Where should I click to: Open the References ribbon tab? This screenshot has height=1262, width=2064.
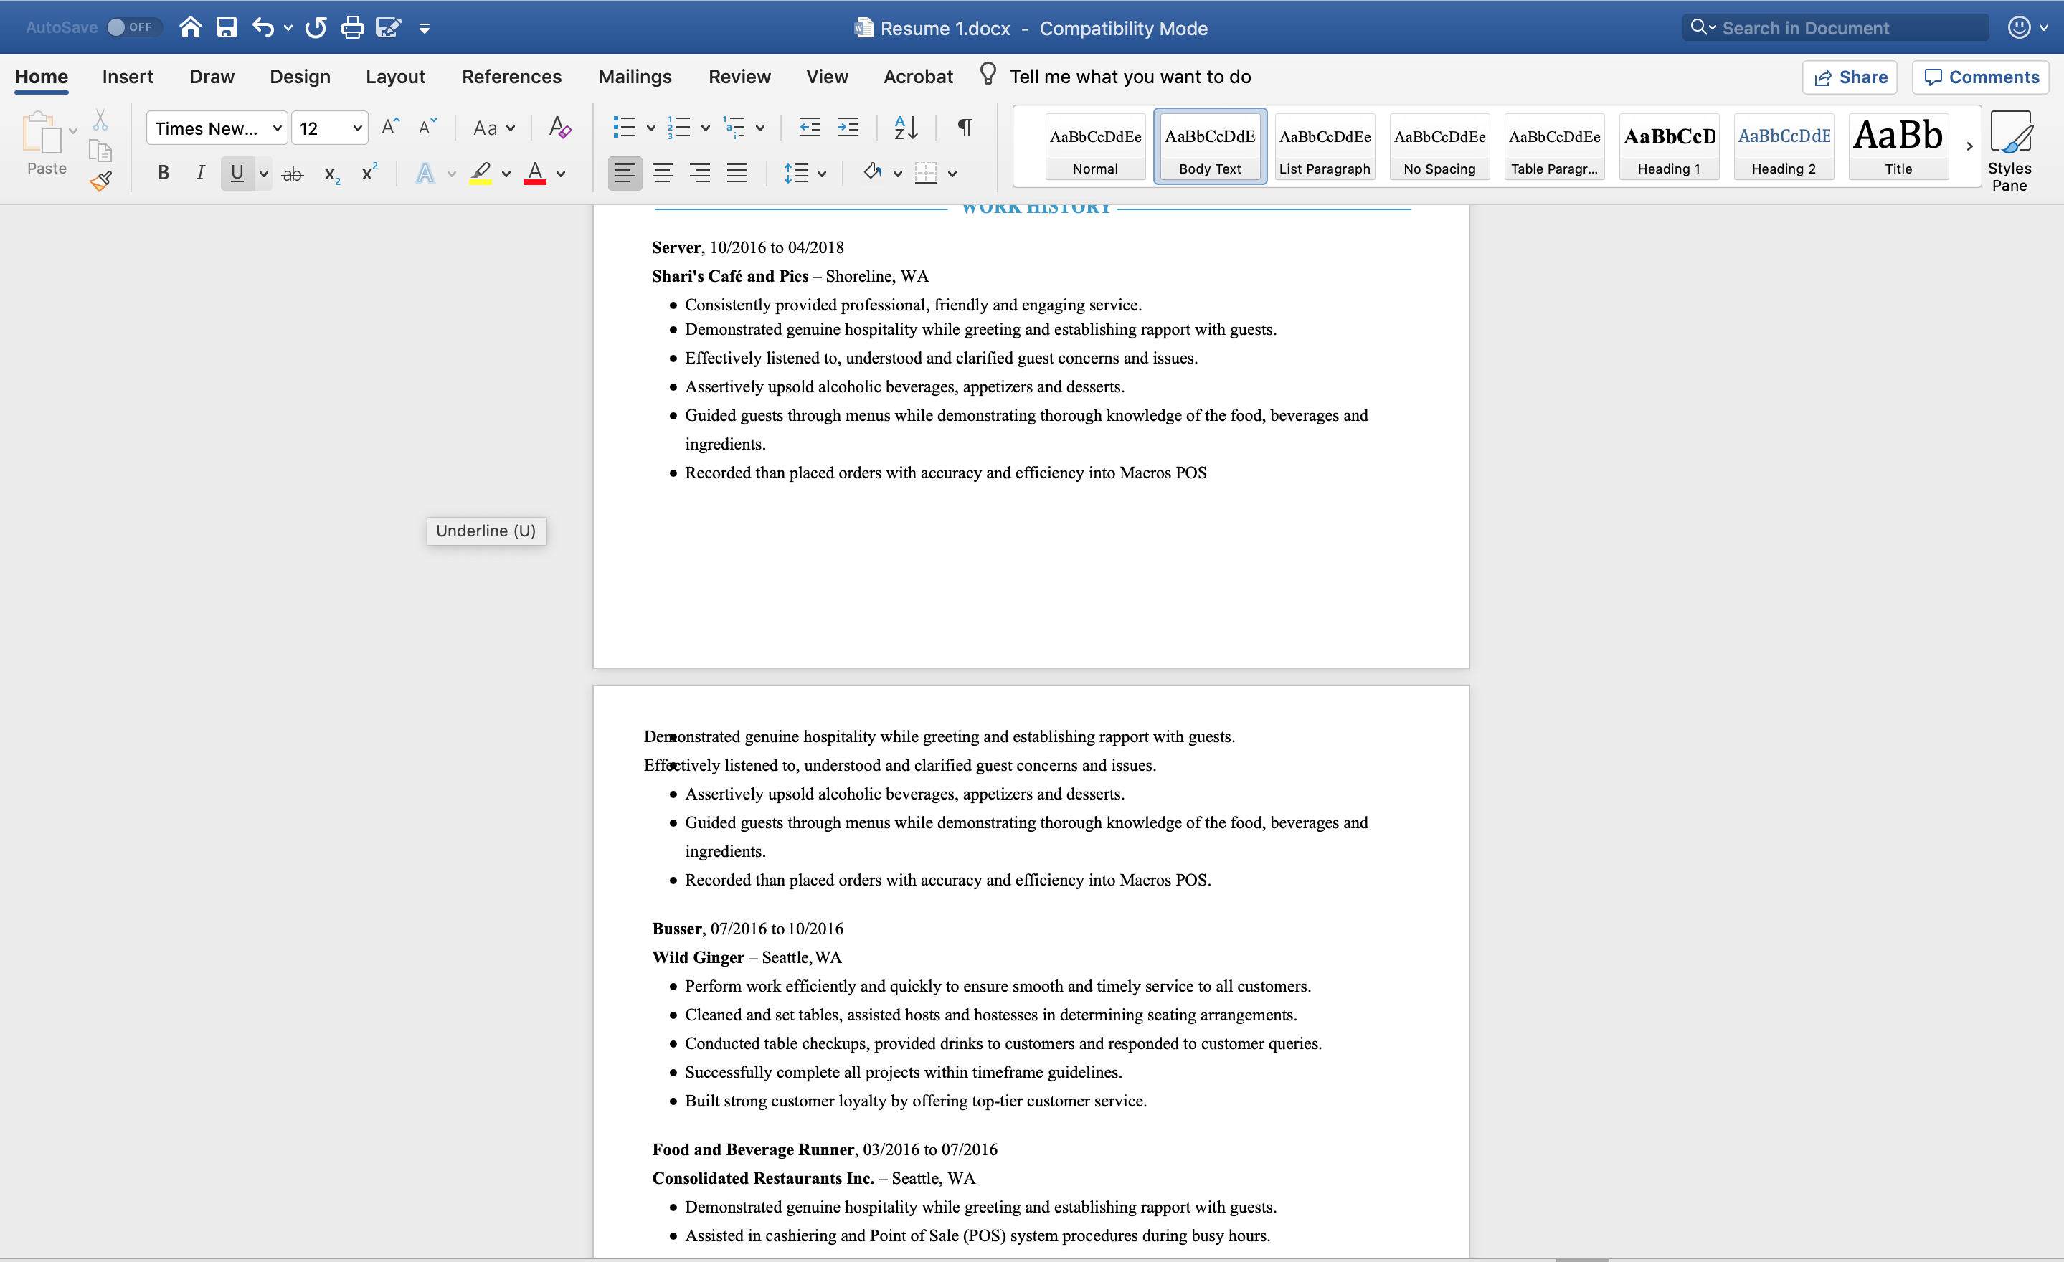(x=511, y=77)
